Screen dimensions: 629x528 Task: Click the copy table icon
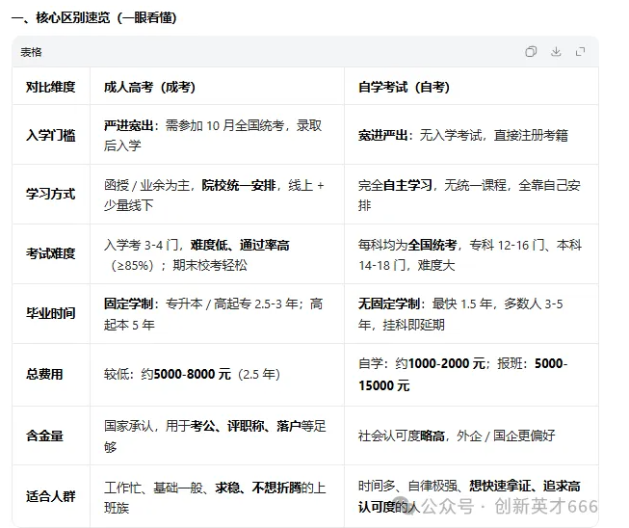tap(531, 52)
